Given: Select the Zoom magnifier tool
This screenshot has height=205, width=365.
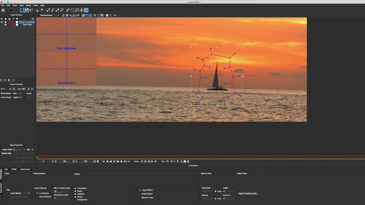Looking at the screenshot, I should click(42, 10).
